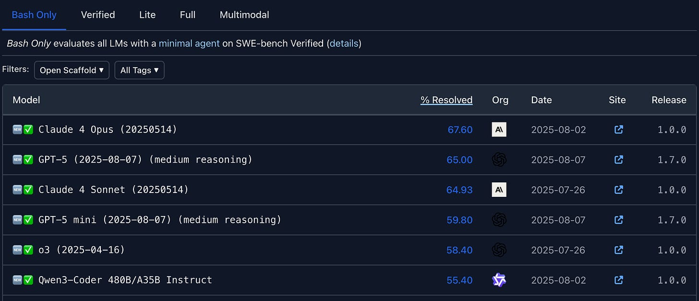
Task: Open site link icon for o3 row
Action: 619,250
